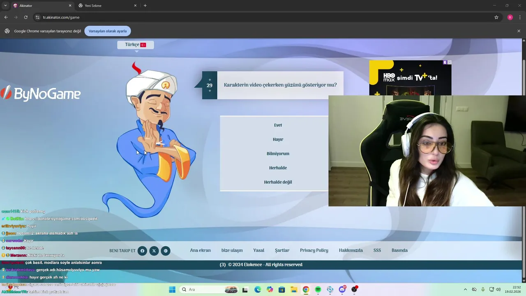Open the HBO Max ad banner
The height and width of the screenshot is (296, 526).
(x=410, y=78)
